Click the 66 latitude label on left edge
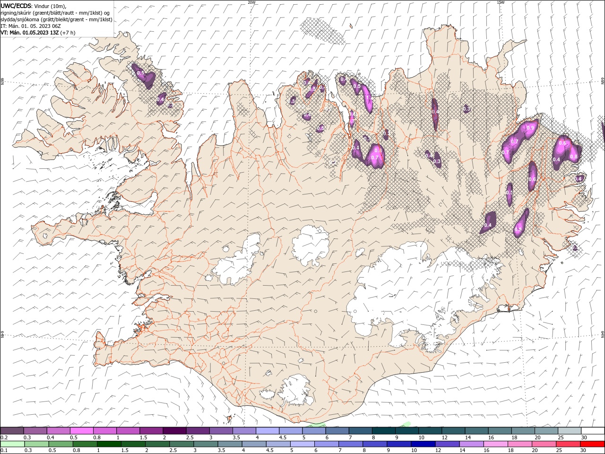605x454 pixels. click(2, 82)
